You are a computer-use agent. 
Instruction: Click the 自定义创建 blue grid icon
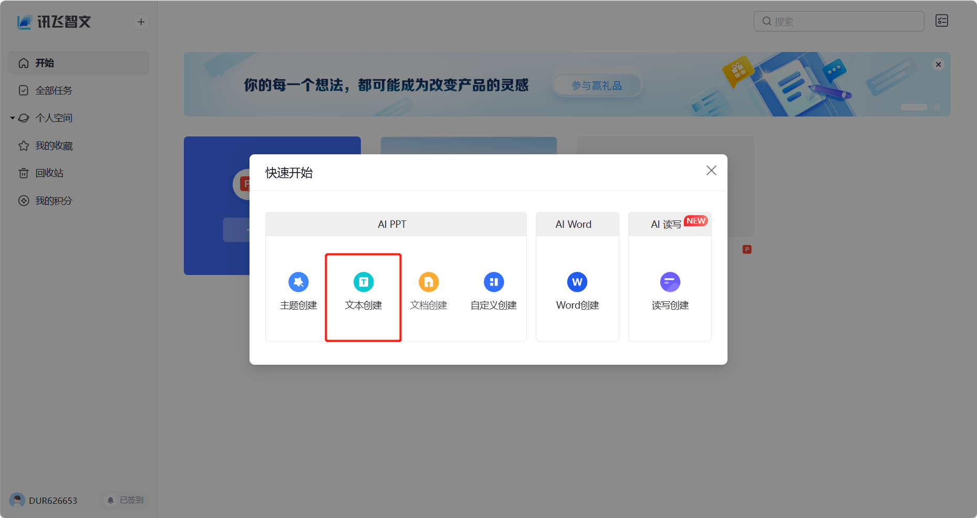[x=494, y=282]
